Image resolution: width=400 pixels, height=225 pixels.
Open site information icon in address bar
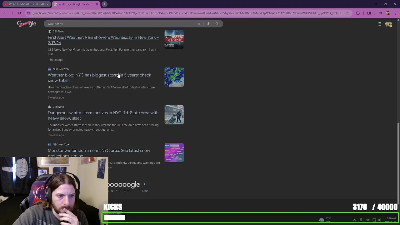(29, 13)
